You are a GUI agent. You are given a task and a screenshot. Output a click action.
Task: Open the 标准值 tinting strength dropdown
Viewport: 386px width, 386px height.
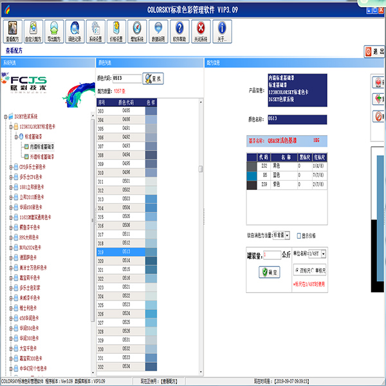click(x=287, y=235)
